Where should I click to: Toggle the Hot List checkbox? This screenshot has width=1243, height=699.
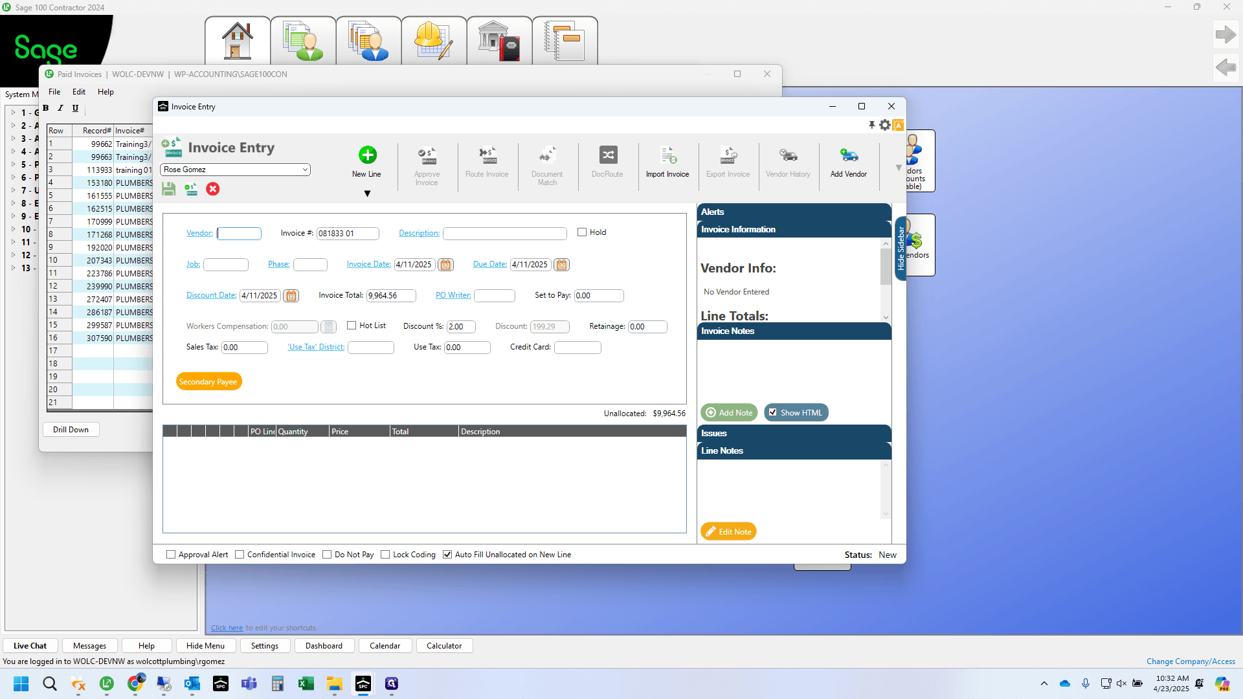click(352, 326)
